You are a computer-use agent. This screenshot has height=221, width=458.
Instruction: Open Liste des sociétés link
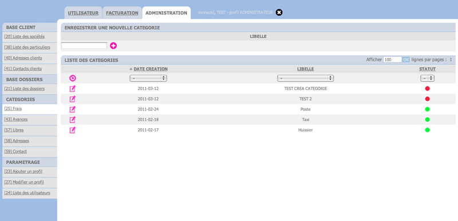pos(25,37)
